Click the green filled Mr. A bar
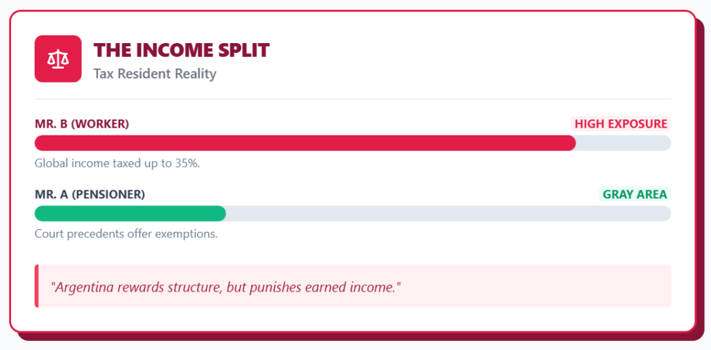Screen dimensions: 711x350 click(x=131, y=214)
